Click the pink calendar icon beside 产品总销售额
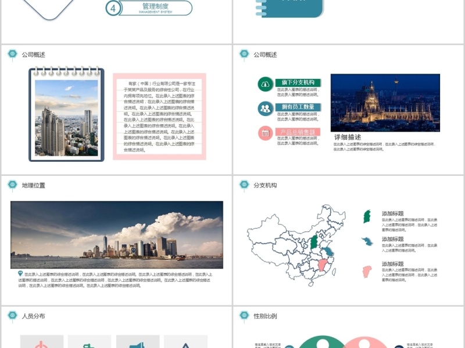This screenshot has height=348, width=465. [266, 133]
